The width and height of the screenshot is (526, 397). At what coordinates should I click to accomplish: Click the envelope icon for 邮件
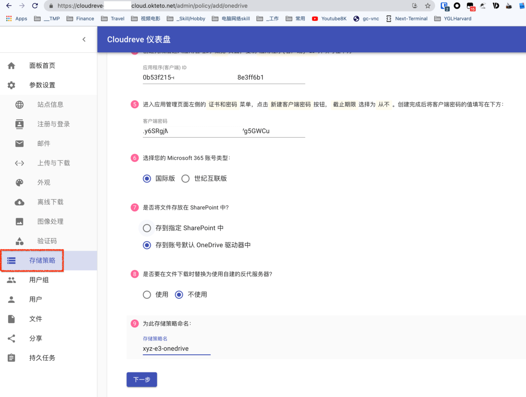point(19,143)
